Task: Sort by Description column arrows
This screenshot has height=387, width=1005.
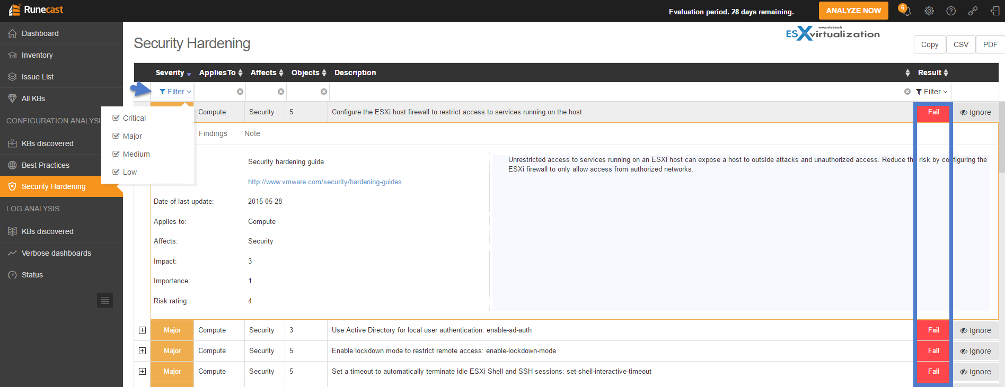Action: pyautogui.click(x=907, y=73)
